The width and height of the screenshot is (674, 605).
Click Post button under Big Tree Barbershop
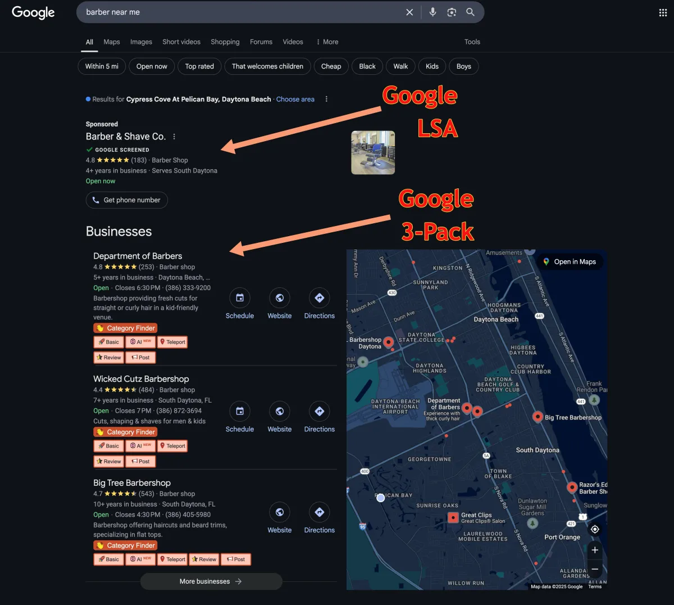236,559
